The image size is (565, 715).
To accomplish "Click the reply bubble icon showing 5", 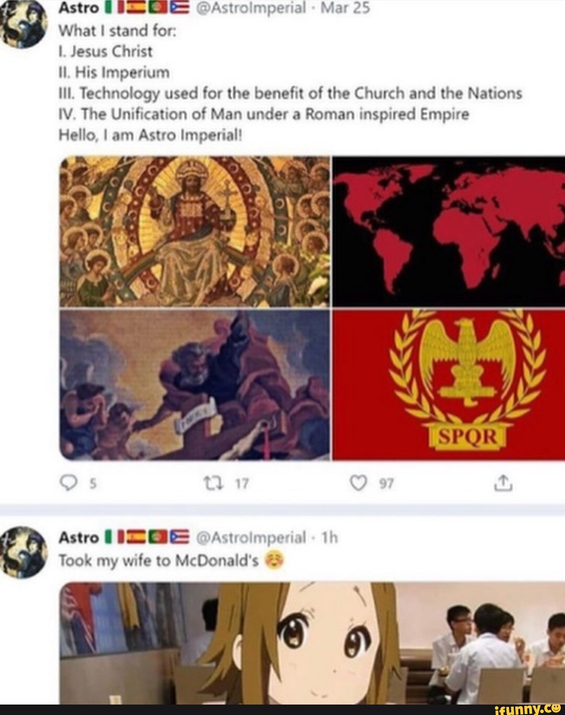I will point(67,484).
